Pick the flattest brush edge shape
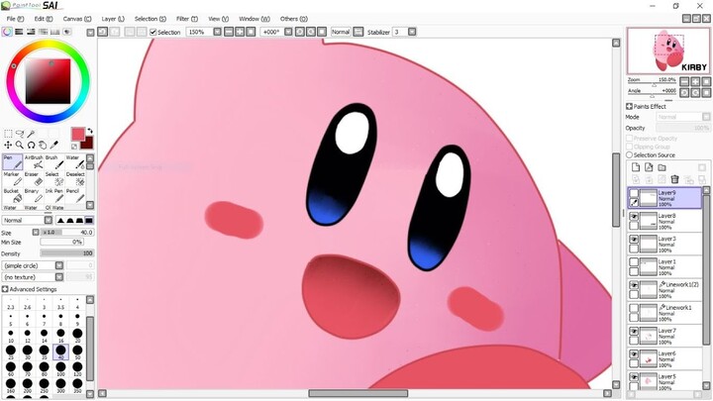 coord(89,220)
